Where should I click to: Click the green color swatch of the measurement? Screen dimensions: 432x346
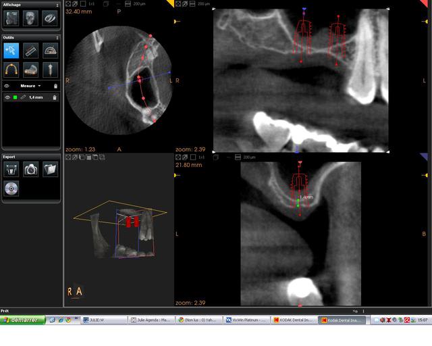pos(15,97)
